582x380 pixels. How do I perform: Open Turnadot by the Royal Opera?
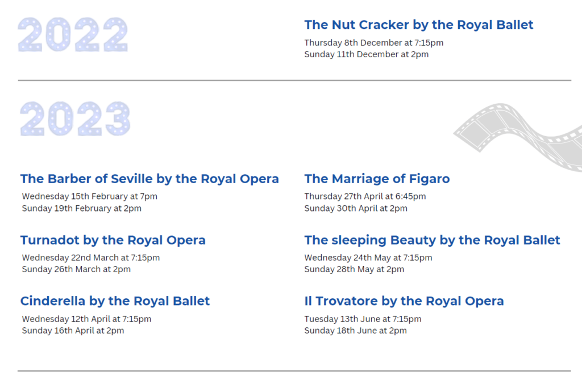tap(113, 240)
